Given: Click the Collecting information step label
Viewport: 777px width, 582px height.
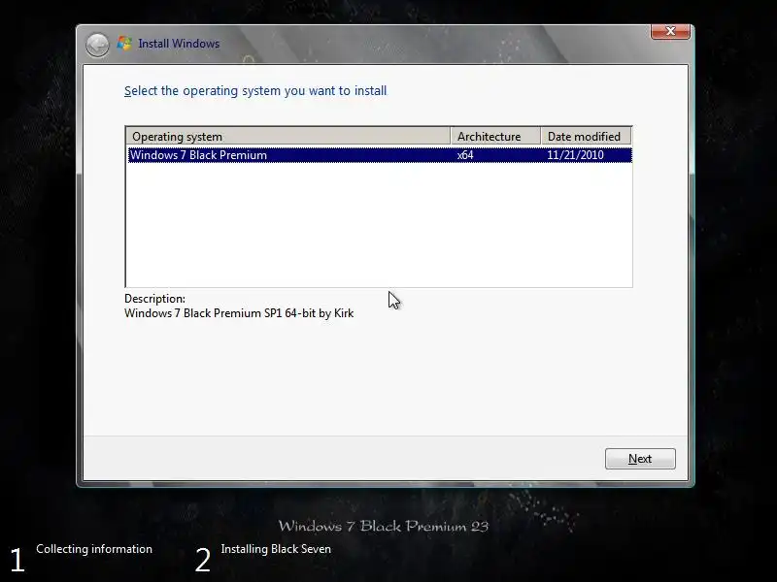Looking at the screenshot, I should click(x=94, y=549).
